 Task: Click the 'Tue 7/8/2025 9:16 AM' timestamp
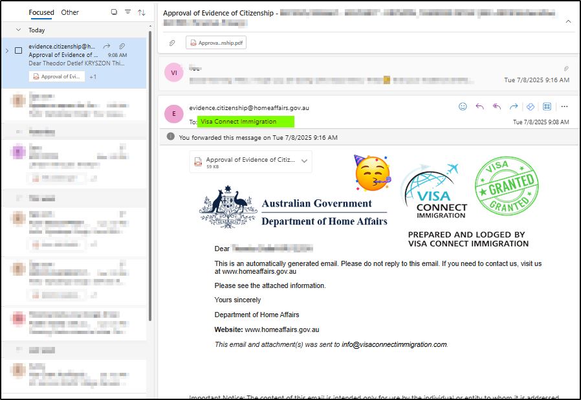536,80
